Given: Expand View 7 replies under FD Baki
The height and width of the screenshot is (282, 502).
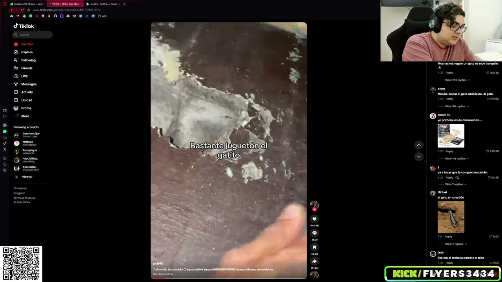Looking at the screenshot, I should (455, 244).
